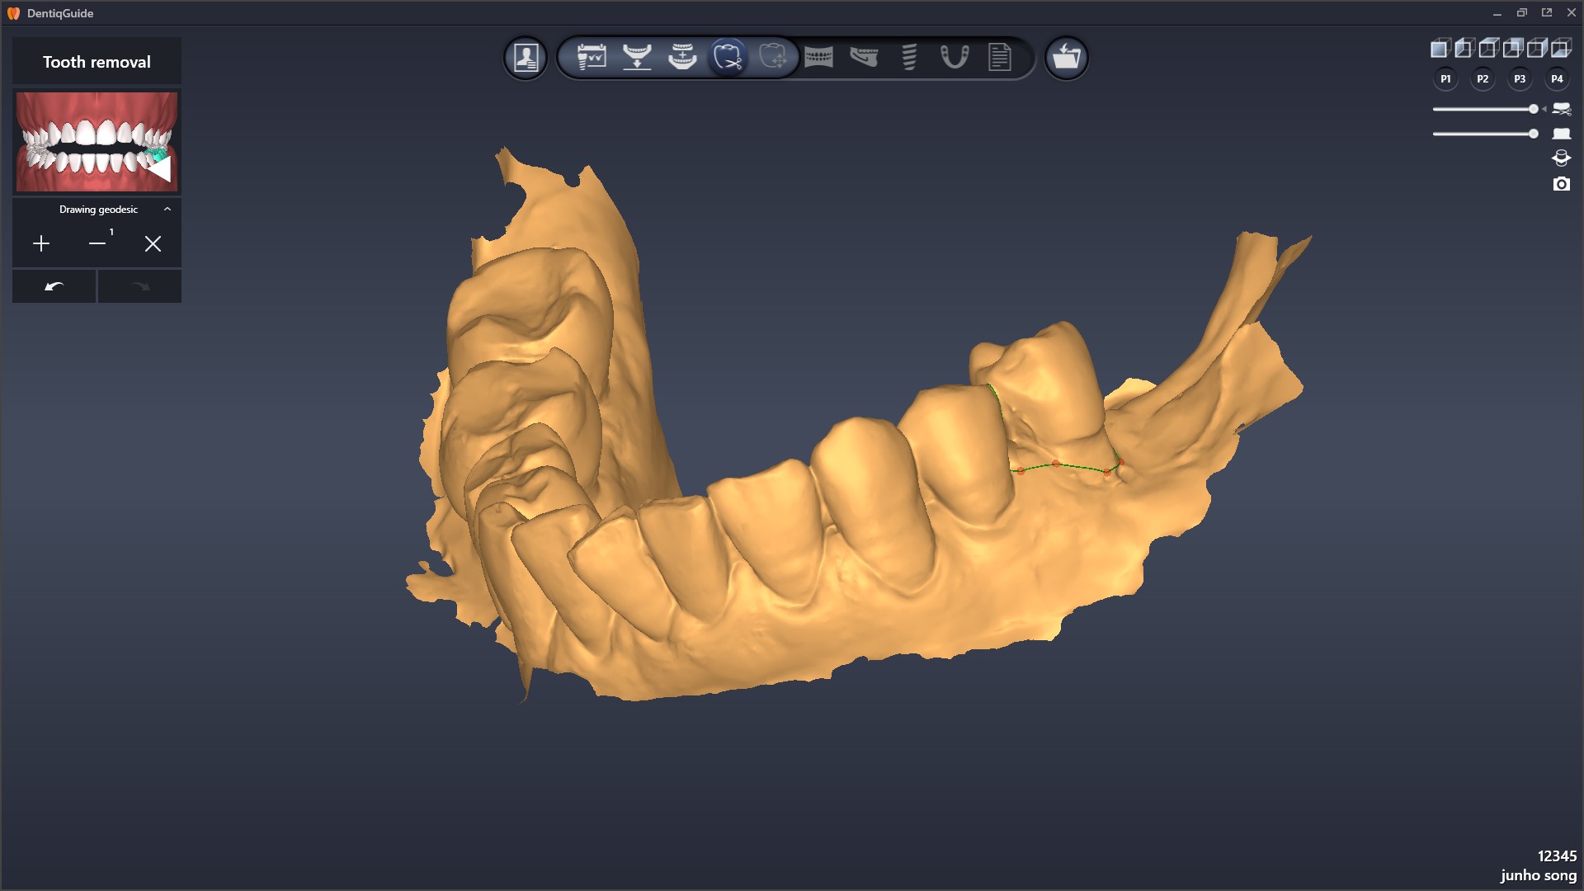The height and width of the screenshot is (891, 1584).
Task: Open the report document step
Action: click(1000, 57)
